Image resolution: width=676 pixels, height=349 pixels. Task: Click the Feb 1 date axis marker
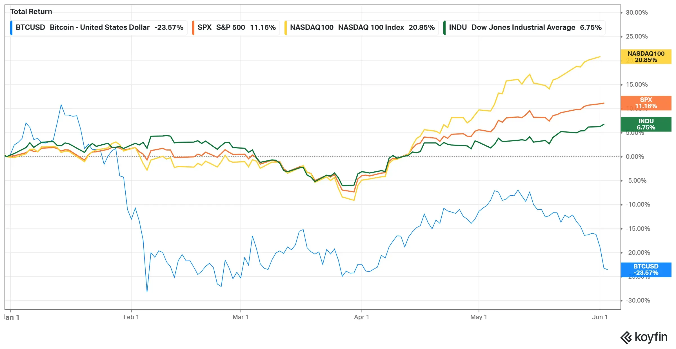(131, 317)
